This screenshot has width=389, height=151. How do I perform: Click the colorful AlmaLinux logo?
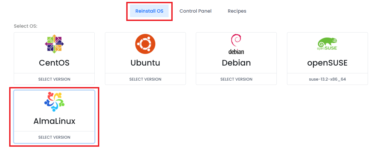pos(54,102)
